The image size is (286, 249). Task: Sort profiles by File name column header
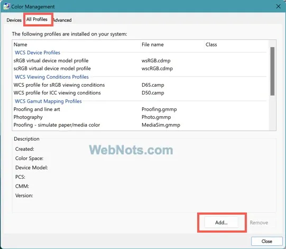172,44
